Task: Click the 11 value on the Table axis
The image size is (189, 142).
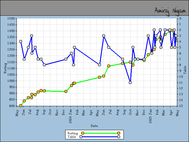Action: click(181, 83)
